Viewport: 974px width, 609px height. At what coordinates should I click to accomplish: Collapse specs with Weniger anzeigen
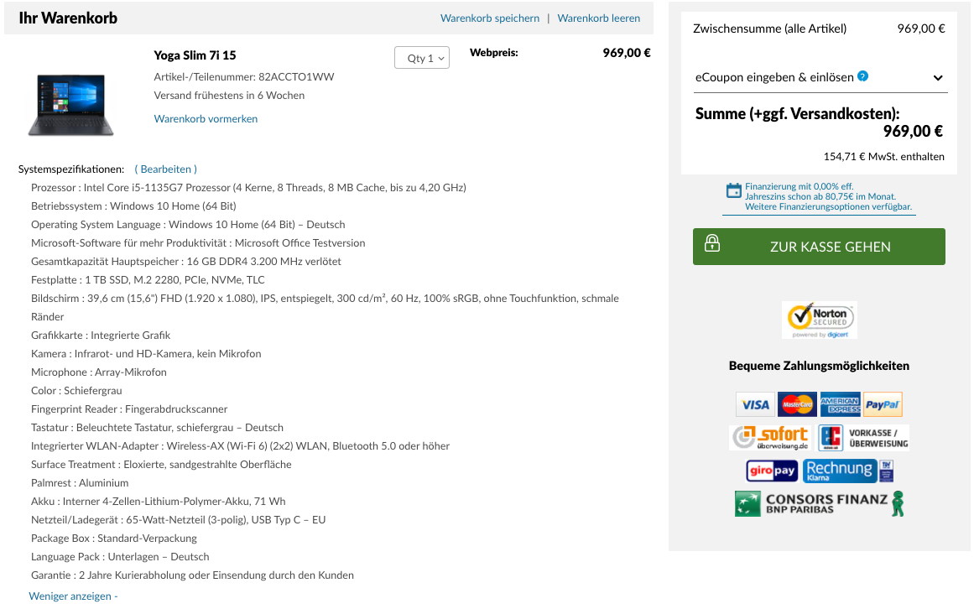click(x=73, y=596)
